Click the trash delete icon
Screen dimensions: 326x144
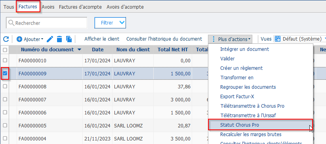point(59,39)
